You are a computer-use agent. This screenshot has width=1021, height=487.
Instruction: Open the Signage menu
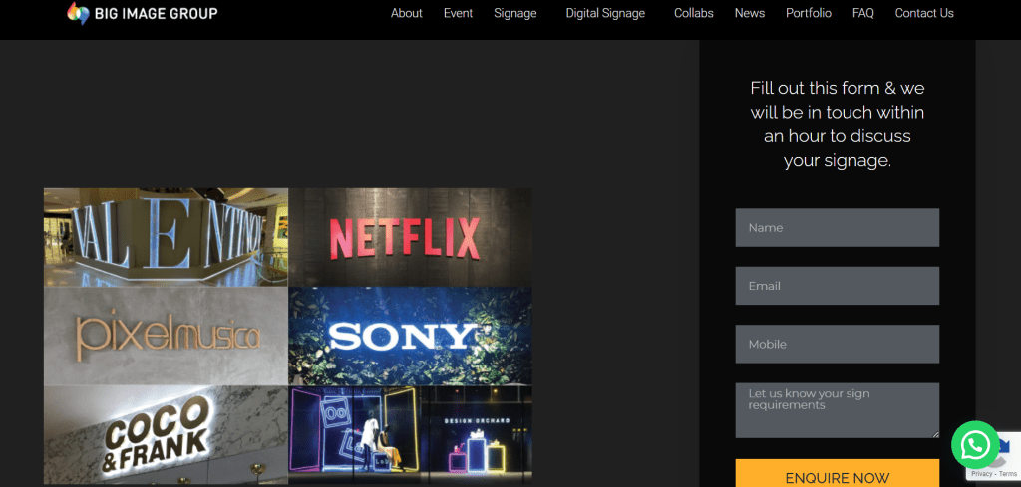coord(515,13)
